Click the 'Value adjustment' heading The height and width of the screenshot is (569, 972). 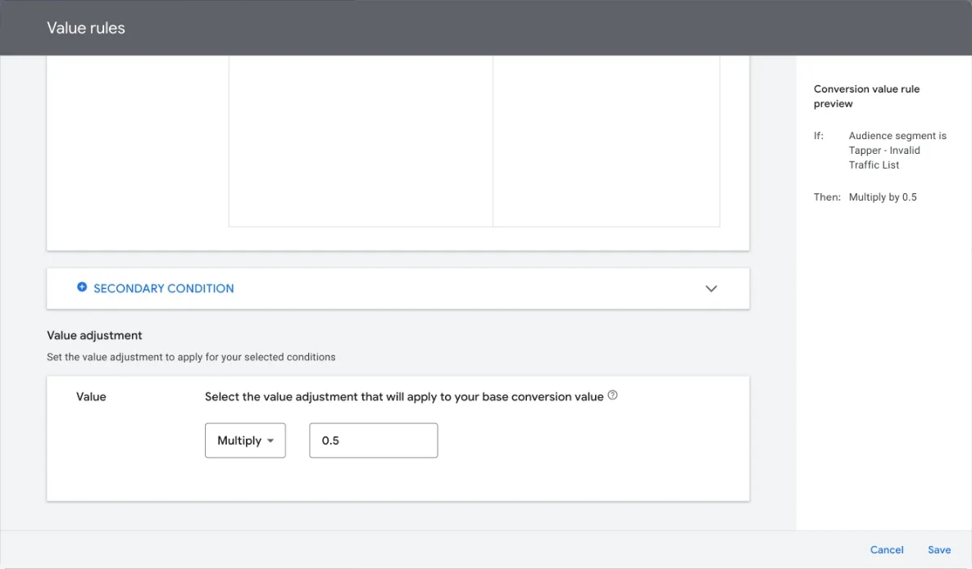click(x=94, y=336)
